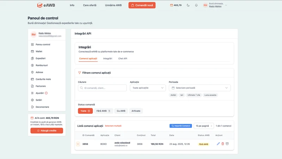282x159 pixels.
Task: Click the Ajustări alert badge
Action: click(x=46, y=93)
